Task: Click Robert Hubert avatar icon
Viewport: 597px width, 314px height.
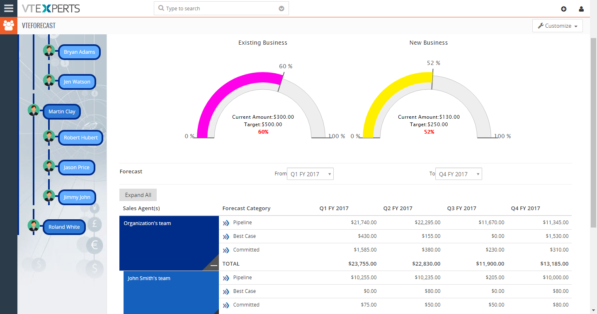Action: point(49,137)
